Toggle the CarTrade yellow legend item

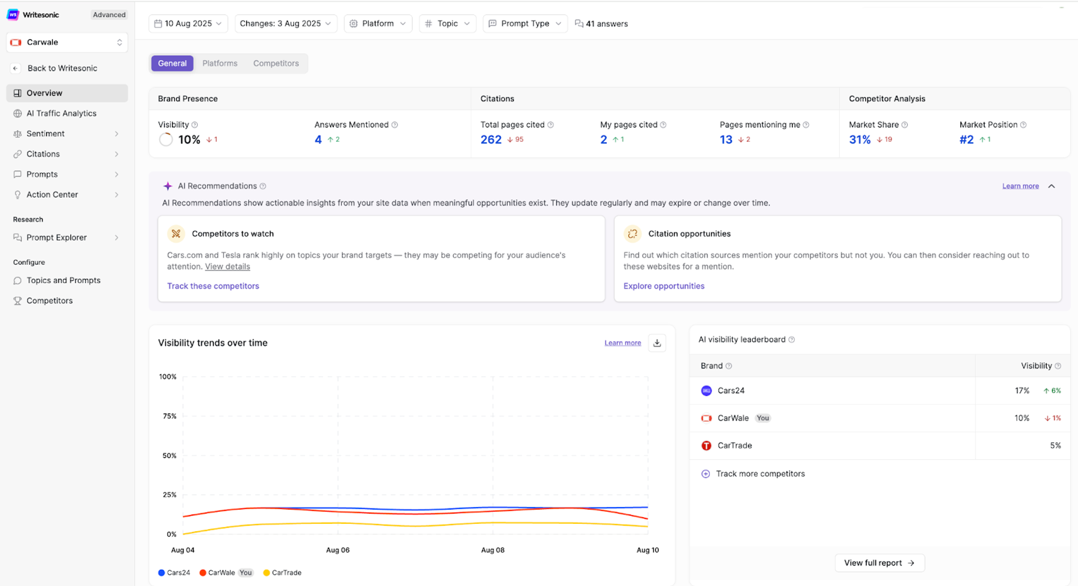click(282, 573)
